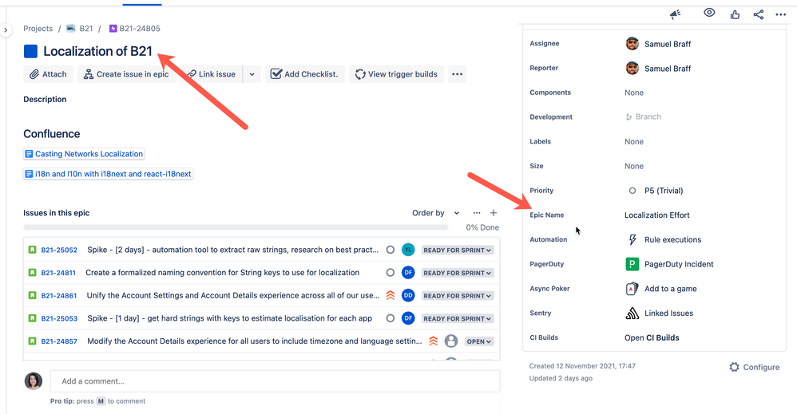Viewport: 797px width, 414px height.
Task: Vote for this issue with thumbs up
Action: coord(735,14)
